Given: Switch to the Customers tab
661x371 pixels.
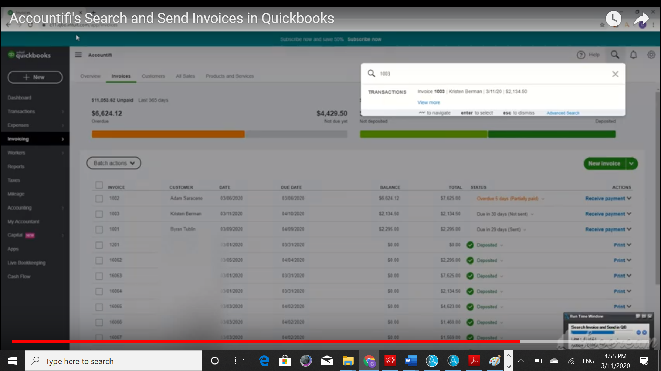Looking at the screenshot, I should click(153, 76).
